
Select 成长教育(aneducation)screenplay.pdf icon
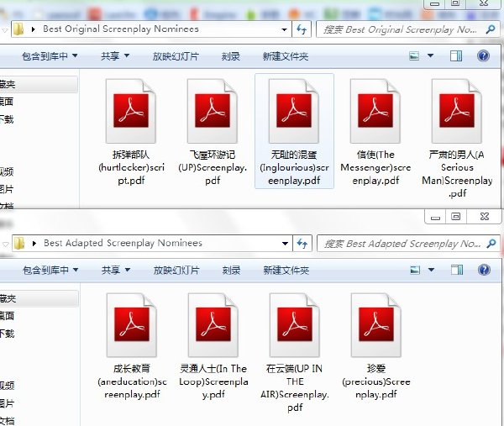click(x=132, y=324)
